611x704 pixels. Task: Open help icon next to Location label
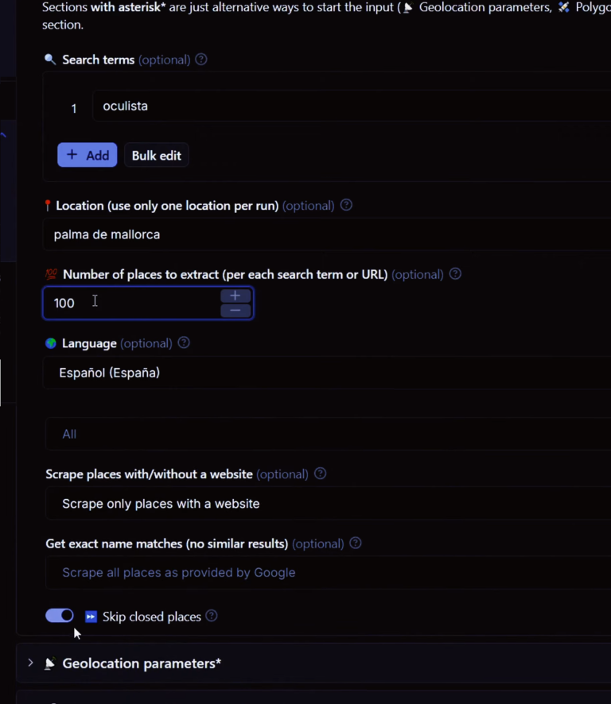(x=346, y=205)
